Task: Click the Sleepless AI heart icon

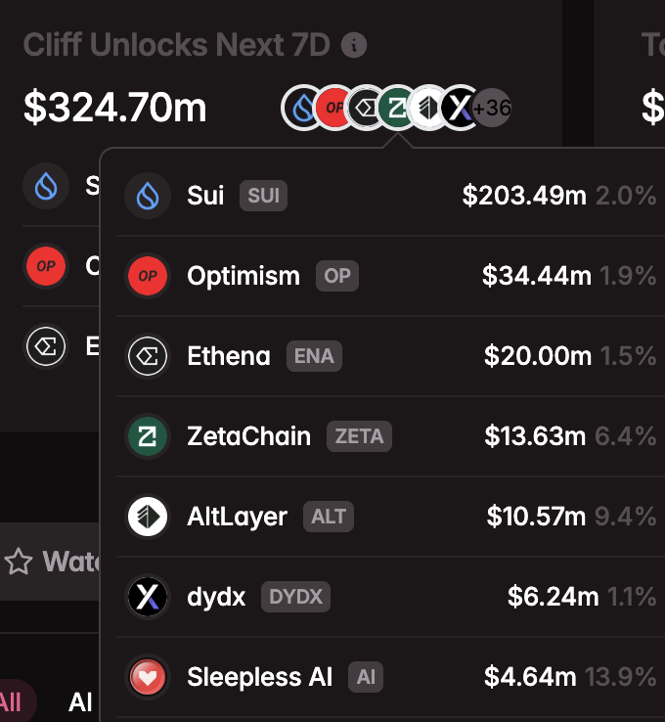Action: 148,677
